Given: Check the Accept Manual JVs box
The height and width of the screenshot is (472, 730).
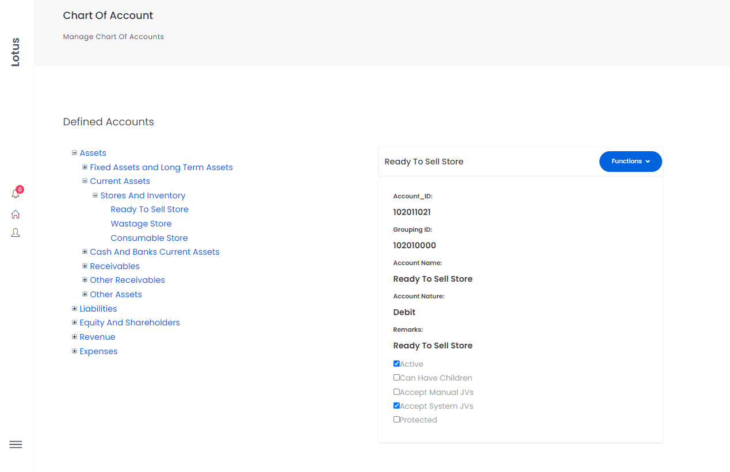Looking at the screenshot, I should 396,392.
